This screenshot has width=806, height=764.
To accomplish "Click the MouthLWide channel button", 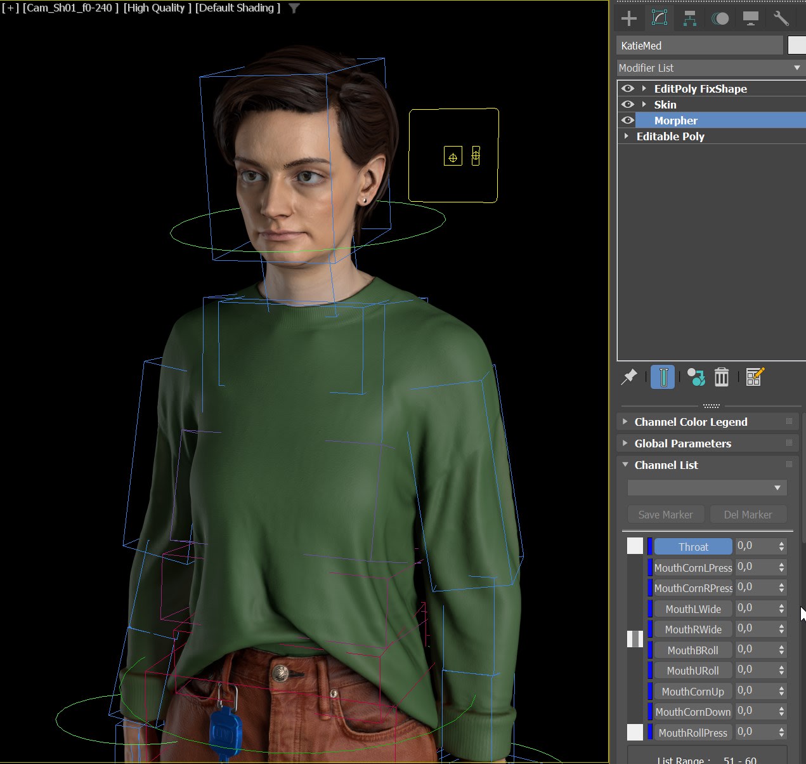I will point(692,609).
